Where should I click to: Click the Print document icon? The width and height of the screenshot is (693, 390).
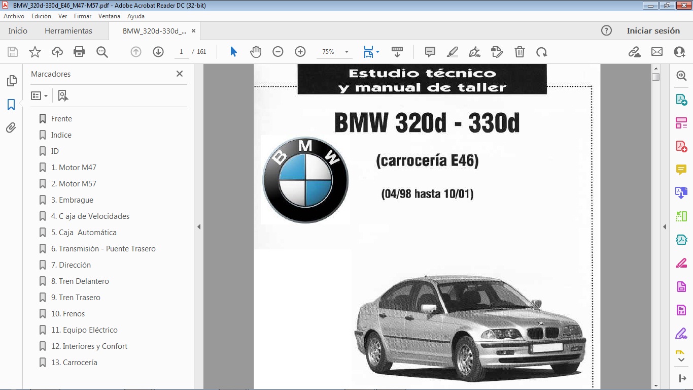point(79,51)
